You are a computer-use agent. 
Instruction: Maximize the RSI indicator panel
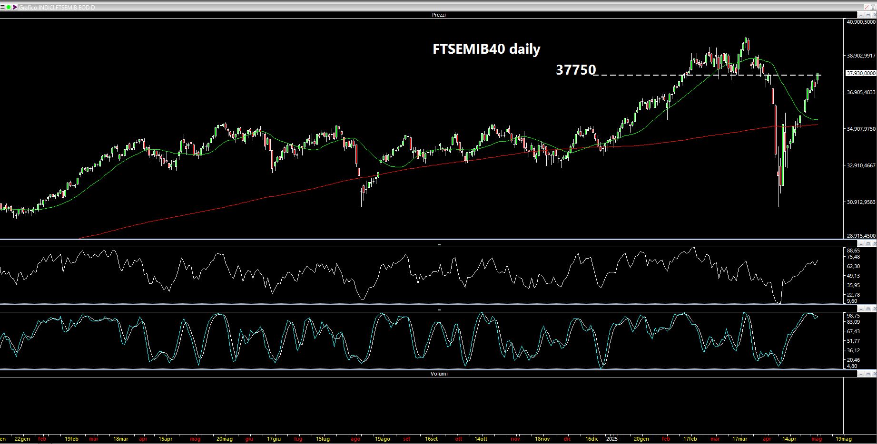[x=868, y=244]
